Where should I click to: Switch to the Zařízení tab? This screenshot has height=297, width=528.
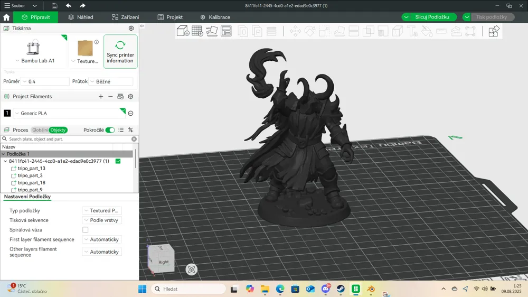pos(125,17)
